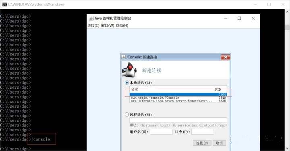Click the Duke mascot image in dialog

pos(129,69)
